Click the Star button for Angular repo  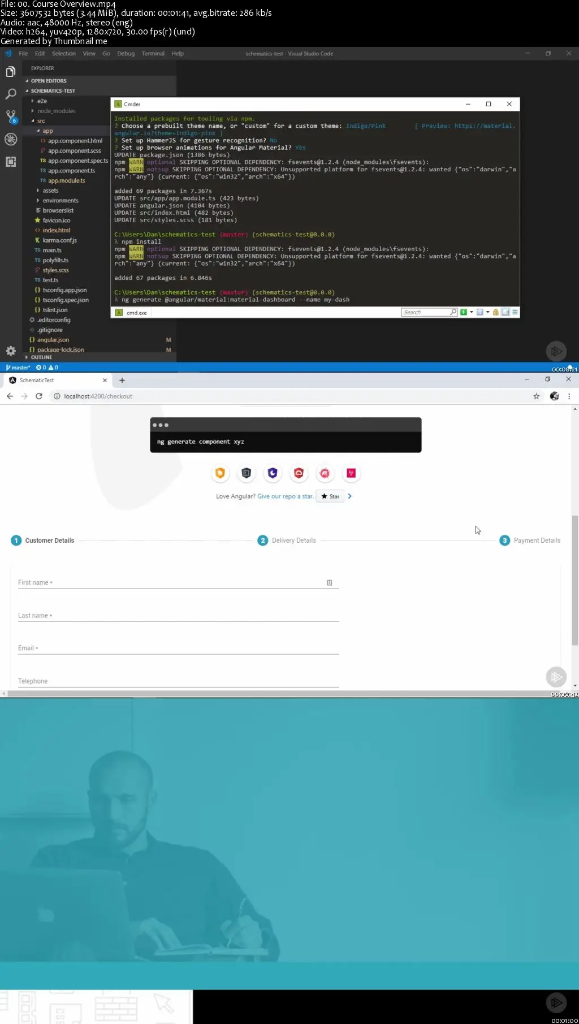[x=330, y=496]
